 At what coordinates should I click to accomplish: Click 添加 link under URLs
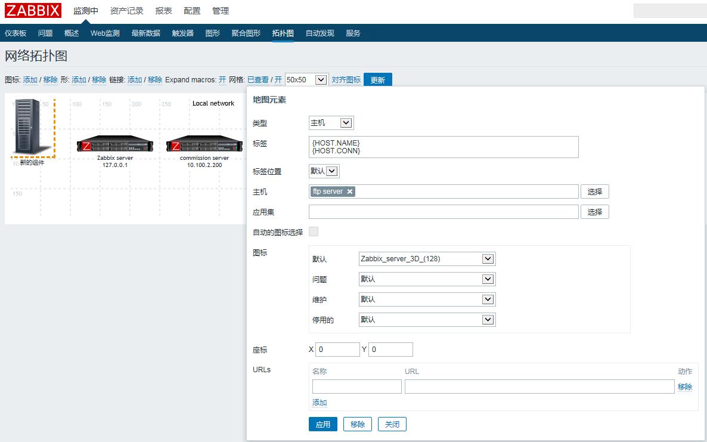tap(320, 403)
